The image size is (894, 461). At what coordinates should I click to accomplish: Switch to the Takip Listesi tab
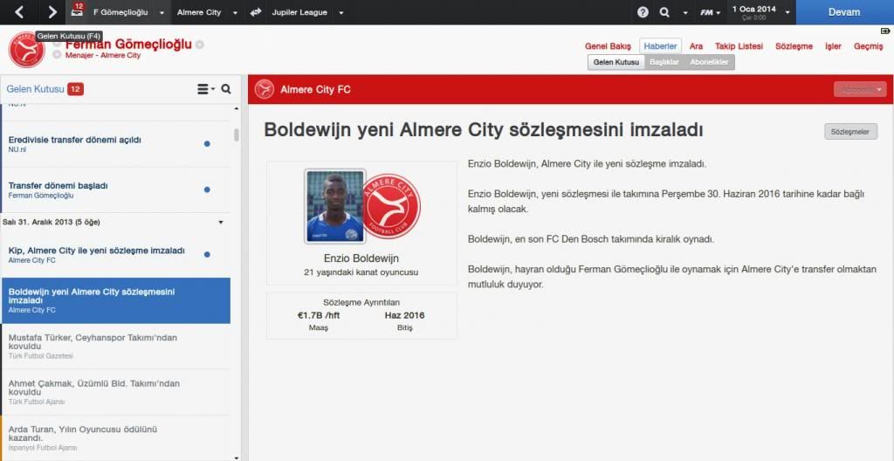[739, 46]
